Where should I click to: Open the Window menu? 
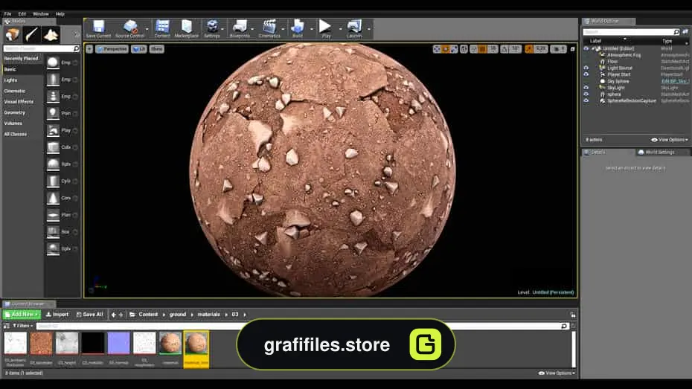click(x=41, y=14)
